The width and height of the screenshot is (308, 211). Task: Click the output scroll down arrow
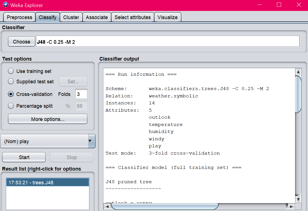tap(298, 199)
